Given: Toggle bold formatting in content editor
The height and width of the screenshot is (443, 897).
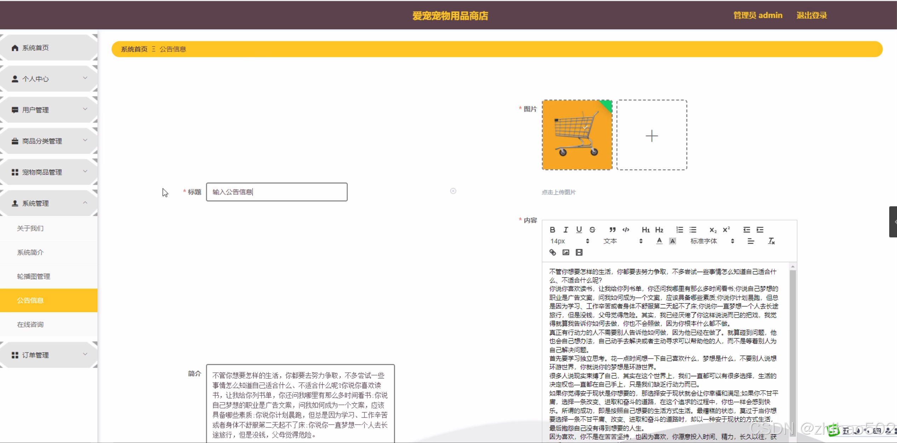Looking at the screenshot, I should (552, 230).
